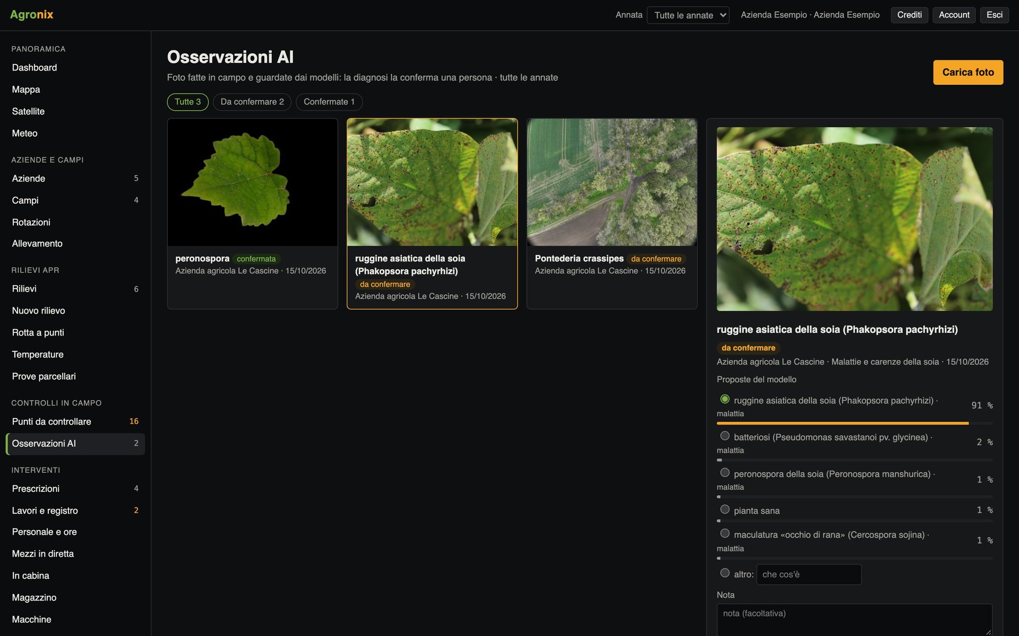
Task: Click the Carica foto button
Action: (x=968, y=72)
